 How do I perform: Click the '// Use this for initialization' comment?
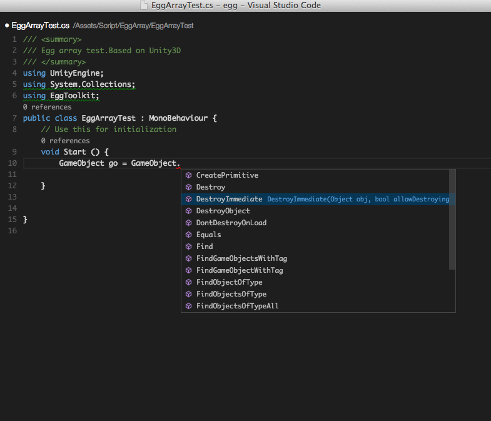109,129
